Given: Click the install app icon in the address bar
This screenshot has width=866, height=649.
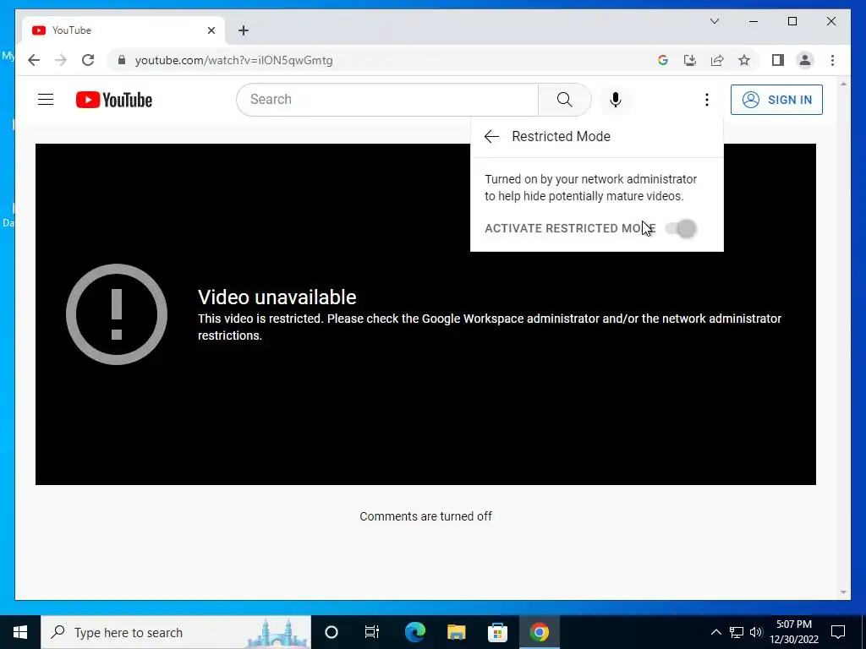Looking at the screenshot, I should click(690, 60).
